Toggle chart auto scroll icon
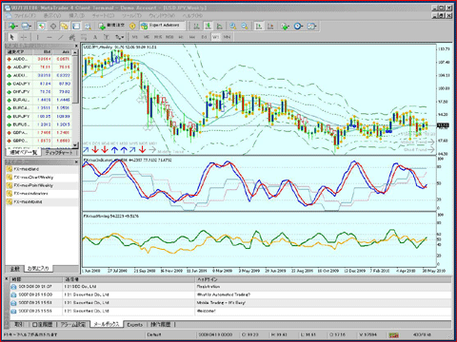This screenshot has height=342, width=457. (x=259, y=27)
